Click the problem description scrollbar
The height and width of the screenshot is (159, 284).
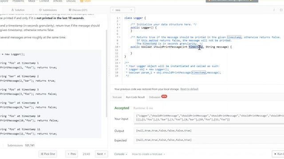click(x=106, y=74)
